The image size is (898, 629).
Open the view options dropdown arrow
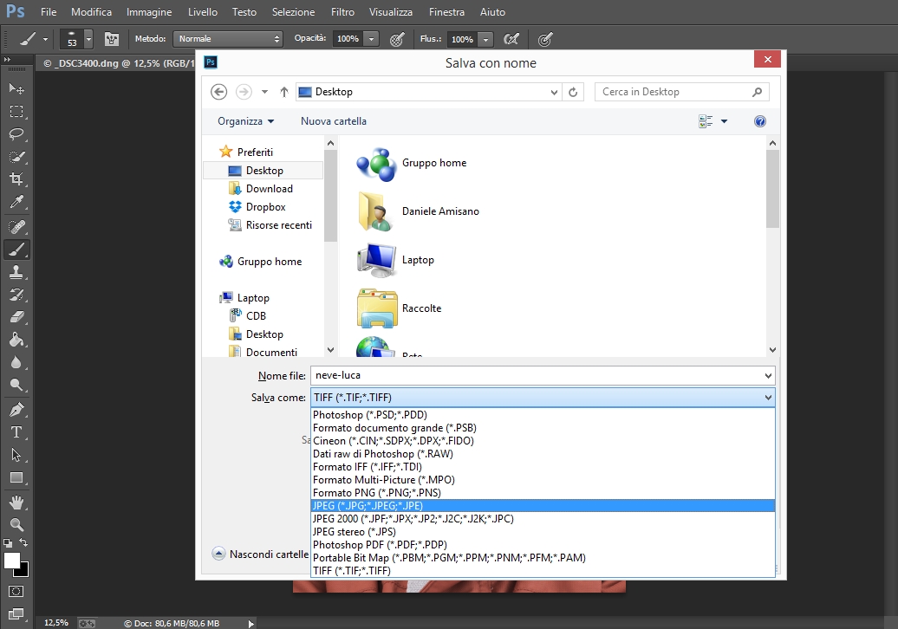tap(724, 121)
